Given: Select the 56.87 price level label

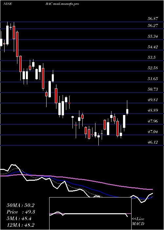Looking at the screenshot, I should (153, 19).
